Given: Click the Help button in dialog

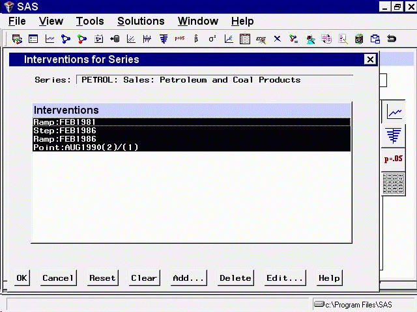Looking at the screenshot, I should [x=330, y=278].
